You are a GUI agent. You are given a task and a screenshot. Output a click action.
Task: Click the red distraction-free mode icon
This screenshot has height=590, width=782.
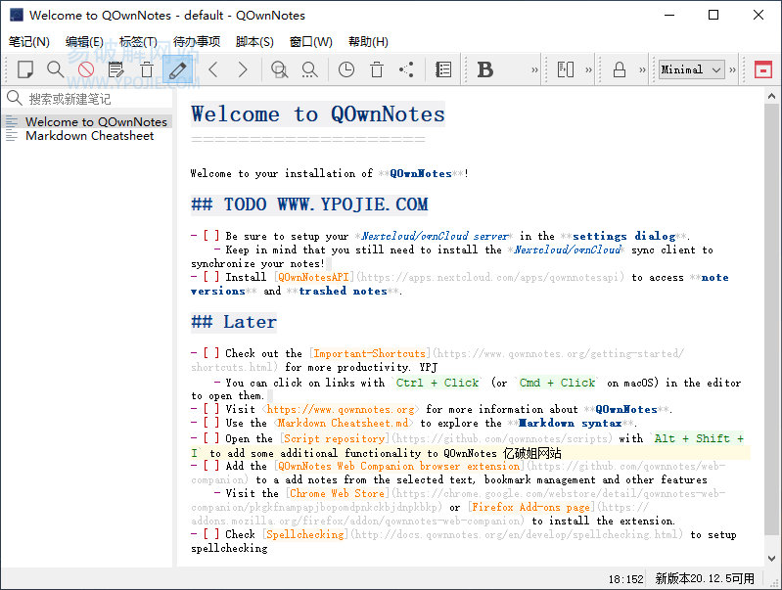tap(762, 69)
